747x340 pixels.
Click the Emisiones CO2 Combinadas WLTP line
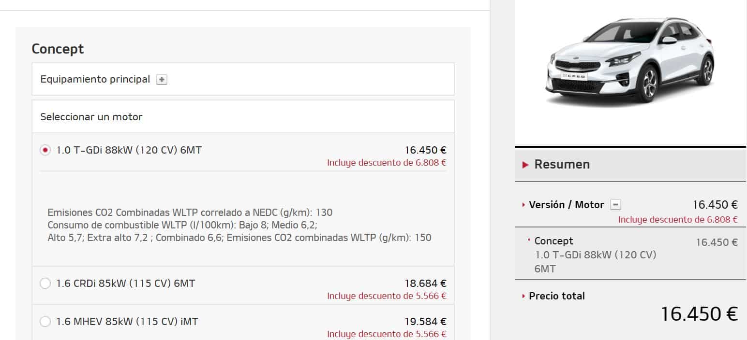pos(190,212)
